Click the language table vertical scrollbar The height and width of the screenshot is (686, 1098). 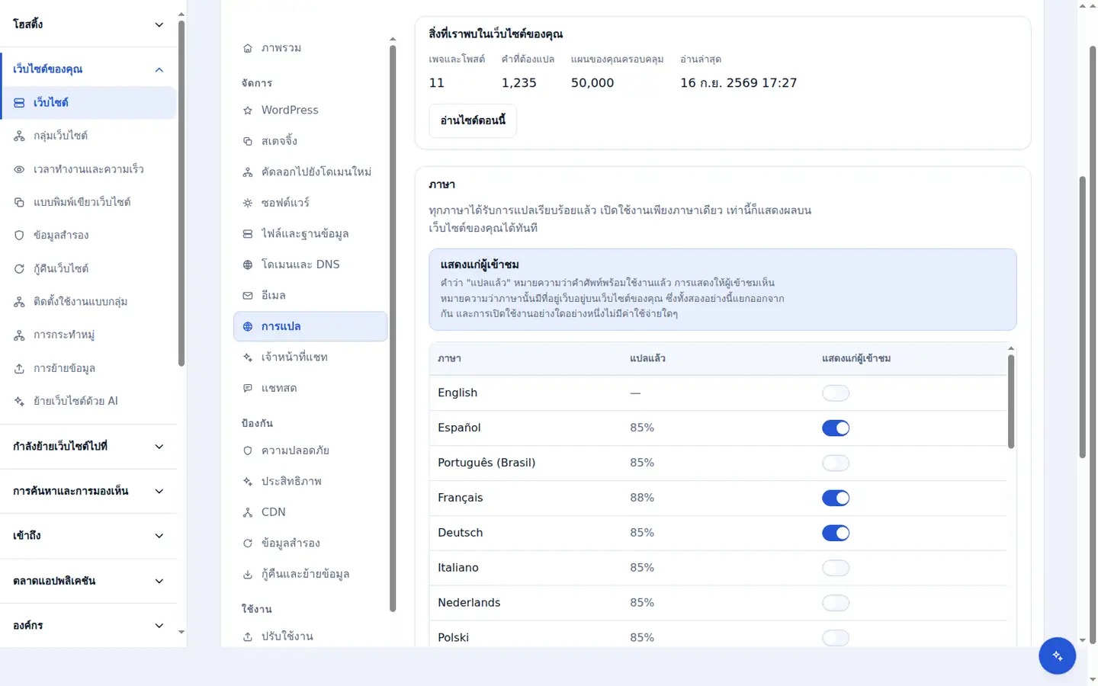coord(1011,402)
